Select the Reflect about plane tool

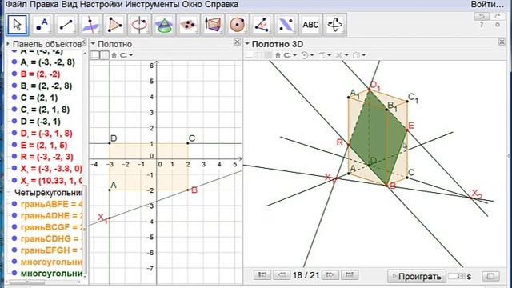(286, 25)
